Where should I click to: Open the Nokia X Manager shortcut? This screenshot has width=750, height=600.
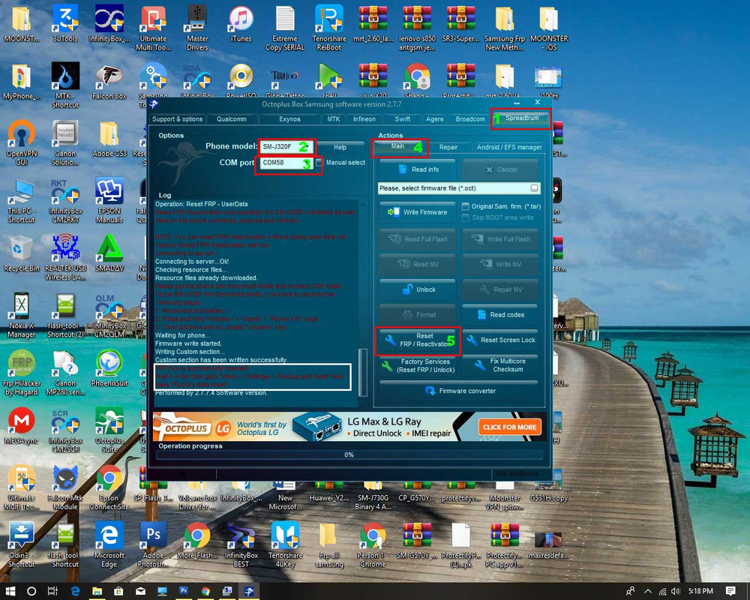click(x=22, y=315)
